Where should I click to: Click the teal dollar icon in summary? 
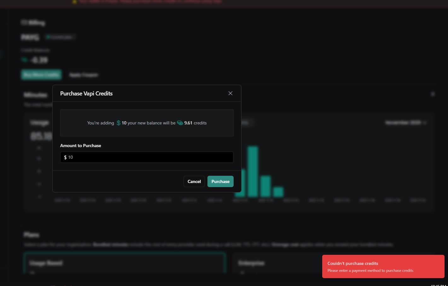pos(119,123)
